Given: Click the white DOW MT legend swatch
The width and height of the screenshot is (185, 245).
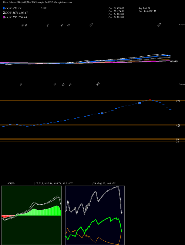Looking at the screenshot, I should (x=4, y=13).
